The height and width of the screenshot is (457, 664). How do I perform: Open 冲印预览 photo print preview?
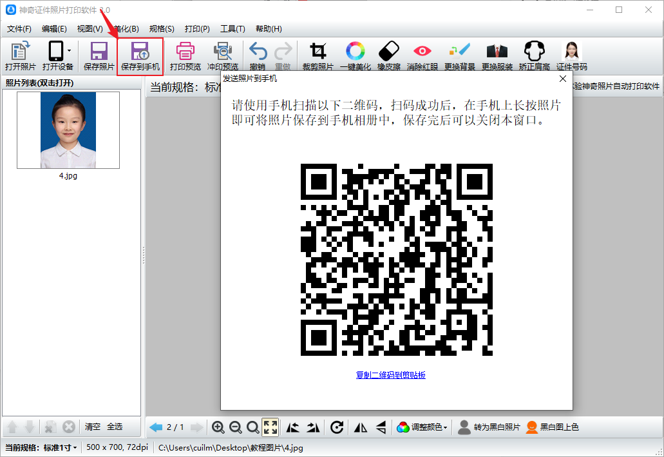[223, 56]
